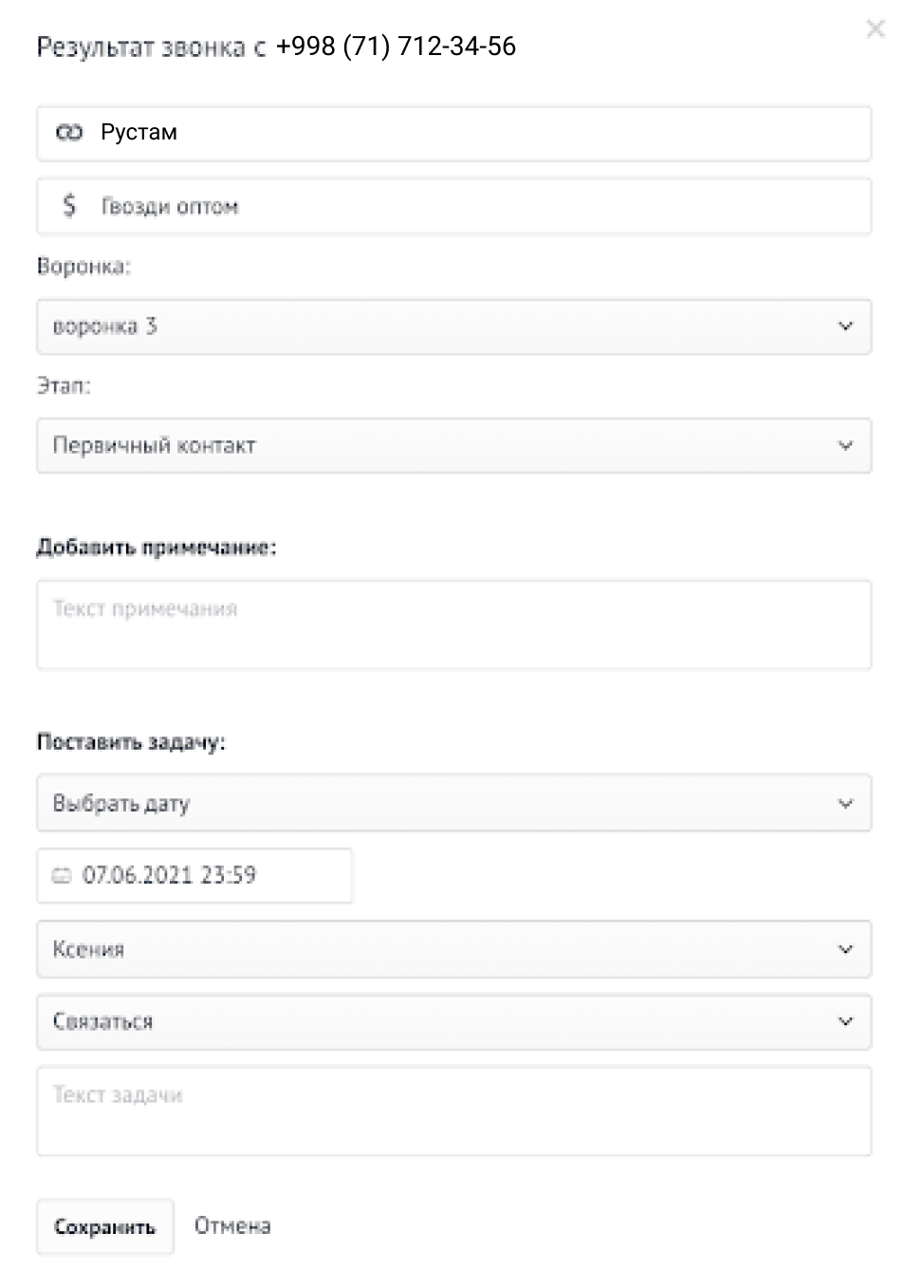Click the calendar icon in date field
Screen dimensions: 906x1288
point(62,876)
